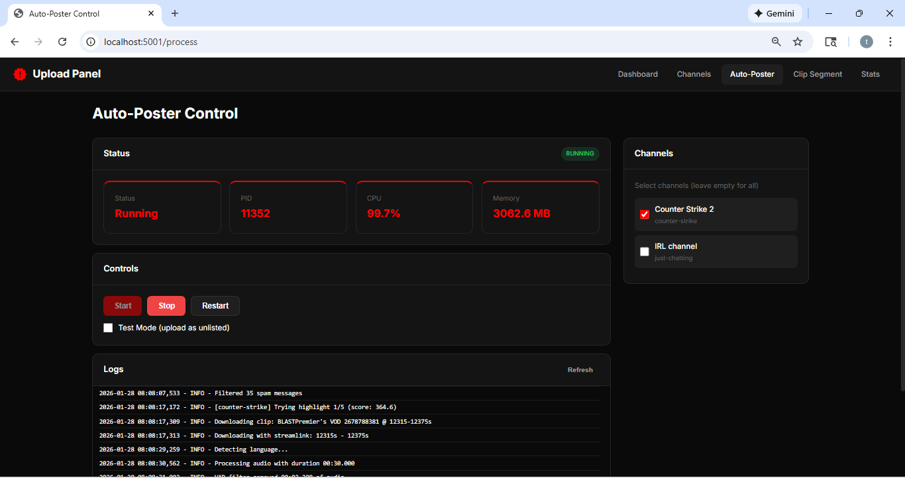This screenshot has width=905, height=478.
Task: Open the tab search icon beside the star
Action: tap(830, 42)
